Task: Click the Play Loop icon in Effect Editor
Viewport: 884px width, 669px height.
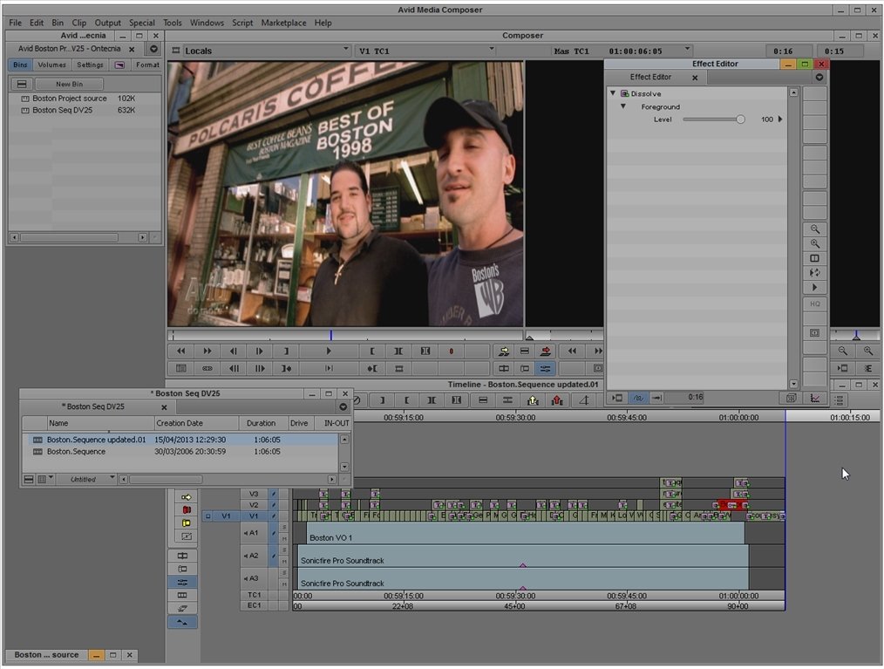Action: [814, 273]
